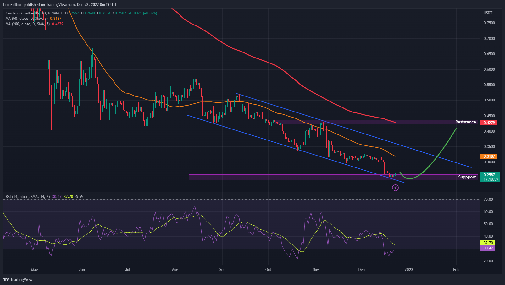Click the USDT currency label

pos(488,13)
